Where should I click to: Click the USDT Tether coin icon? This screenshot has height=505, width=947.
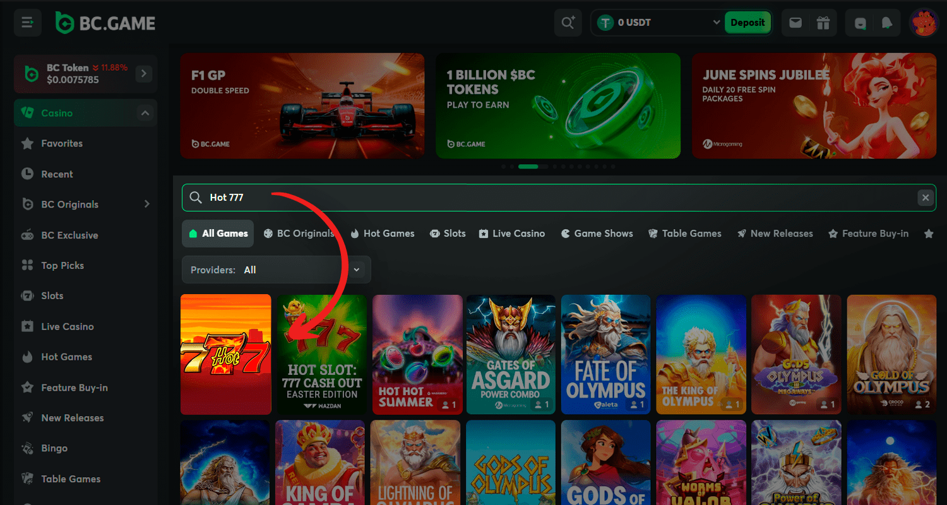click(x=606, y=23)
